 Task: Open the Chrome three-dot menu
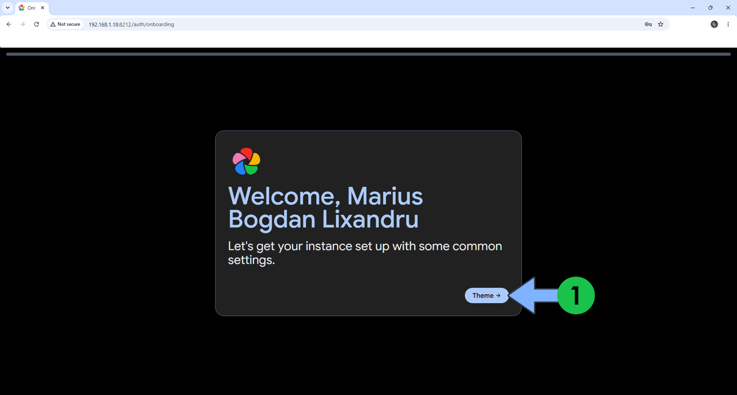click(x=728, y=24)
